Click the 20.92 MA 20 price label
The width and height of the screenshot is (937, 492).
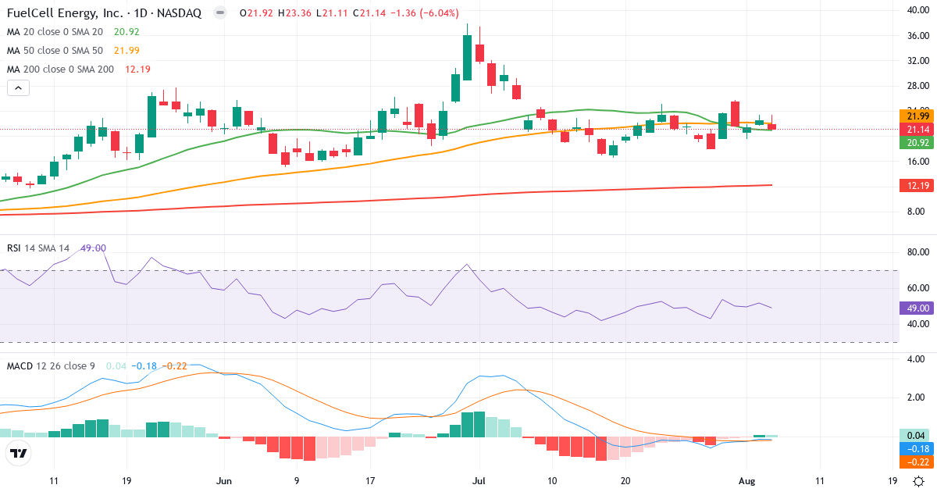pyautogui.click(x=917, y=143)
